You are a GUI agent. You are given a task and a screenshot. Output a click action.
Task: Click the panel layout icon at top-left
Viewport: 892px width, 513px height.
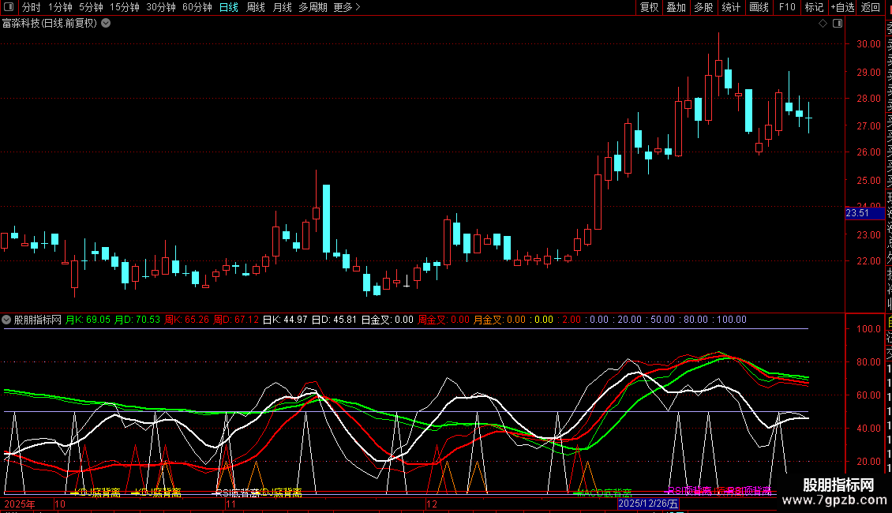tap(9, 7)
